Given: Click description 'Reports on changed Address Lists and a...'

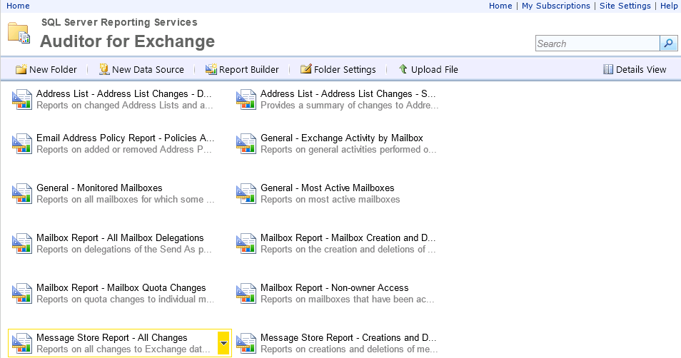Looking at the screenshot, I should [x=125, y=106].
